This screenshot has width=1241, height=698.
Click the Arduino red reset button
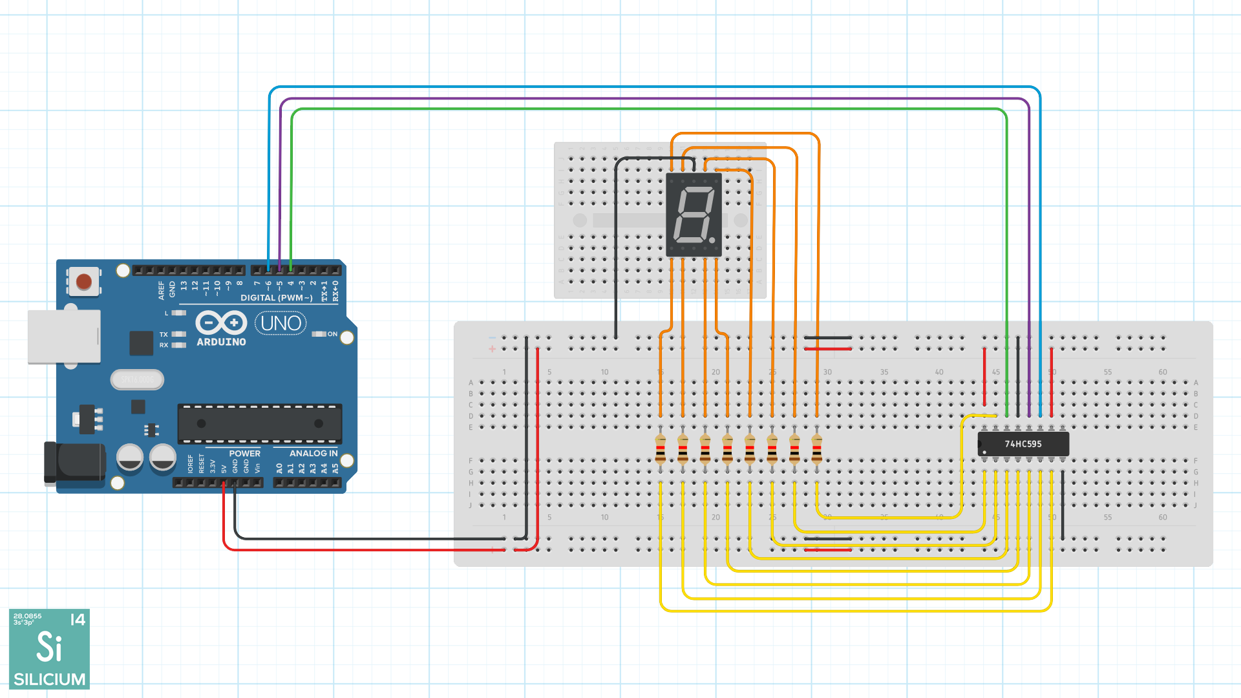(84, 282)
